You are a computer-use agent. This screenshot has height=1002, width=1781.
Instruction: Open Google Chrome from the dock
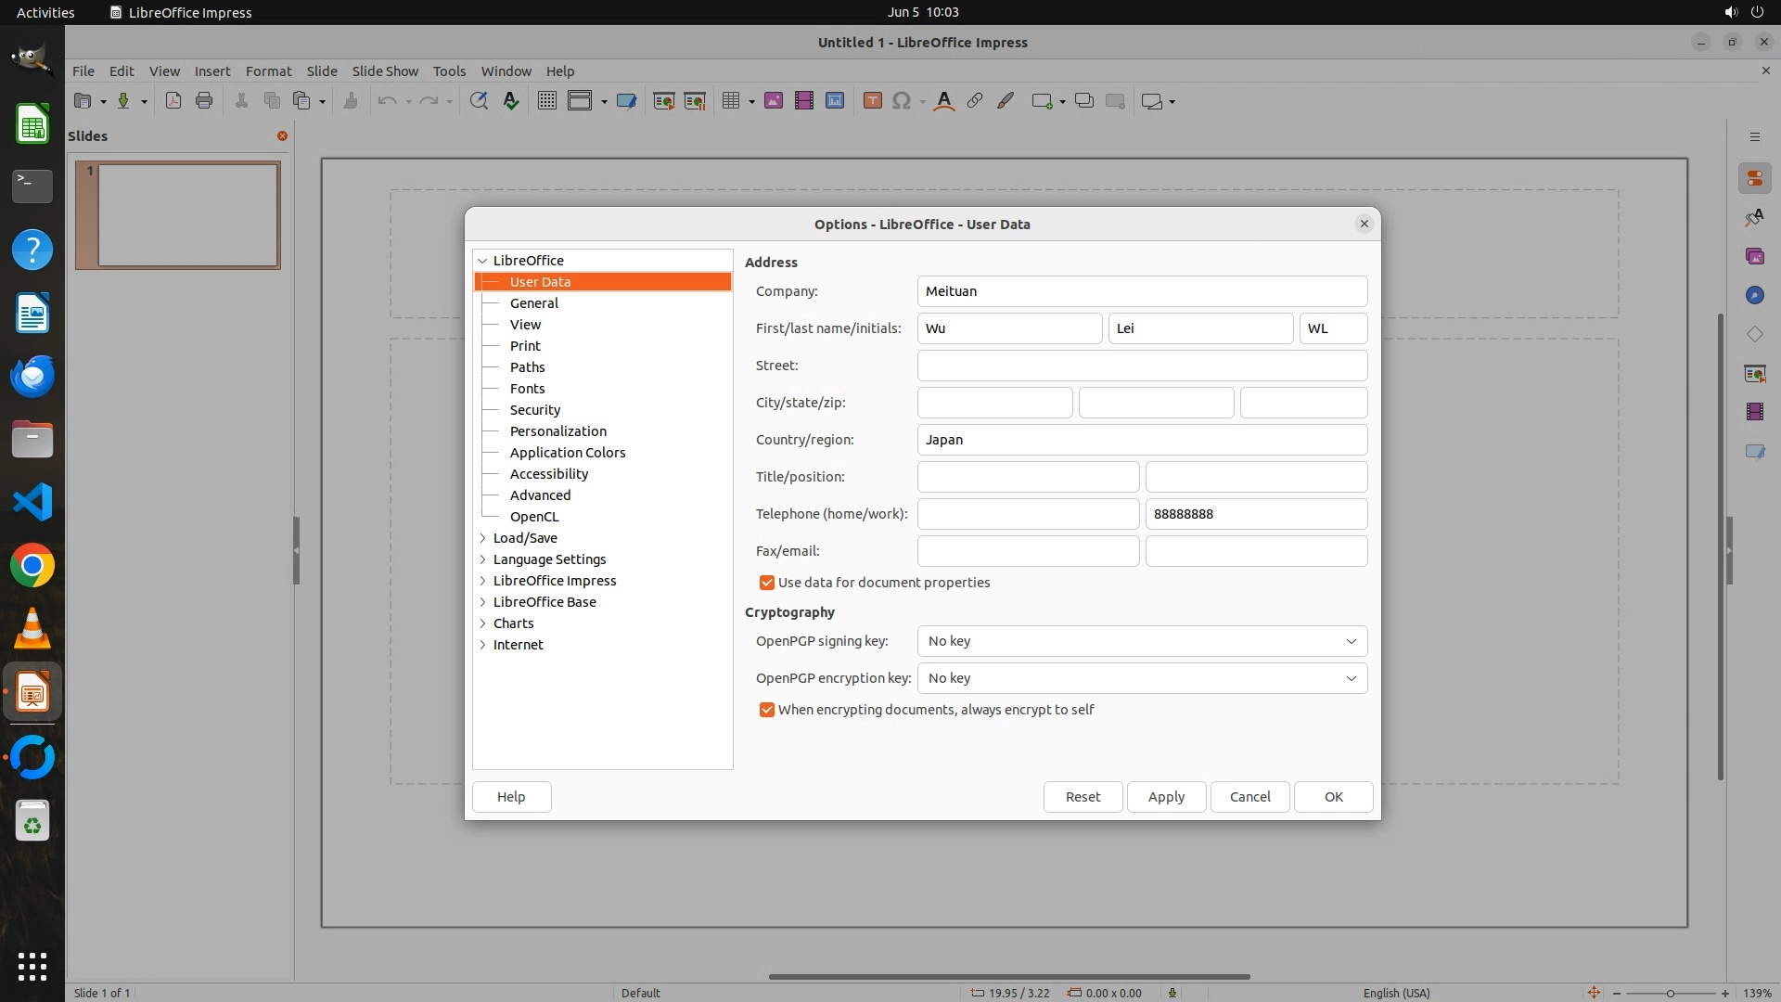coord(32,566)
